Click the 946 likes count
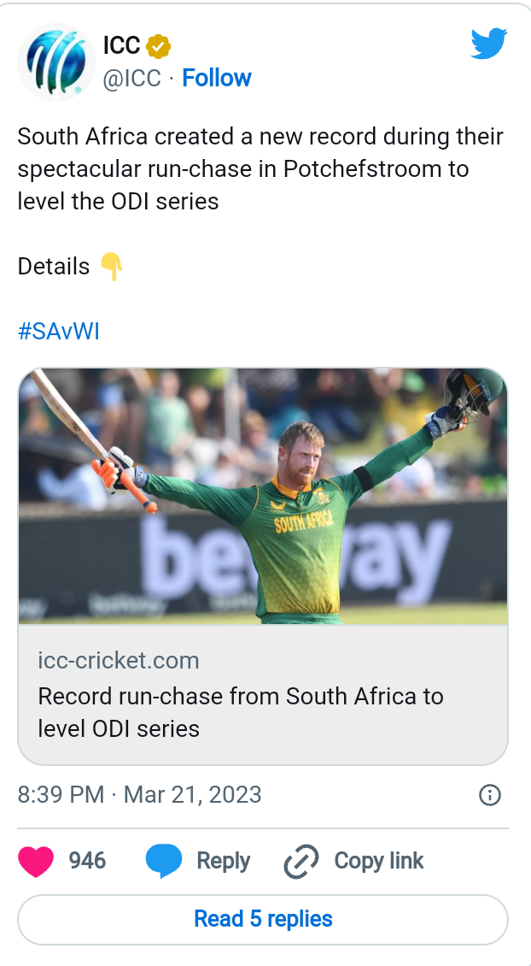Screen dimensions: 531x966 tap(87, 861)
